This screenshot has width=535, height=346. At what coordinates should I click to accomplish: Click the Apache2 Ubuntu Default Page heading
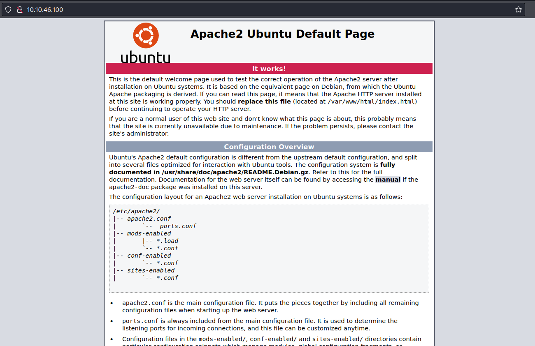282,34
